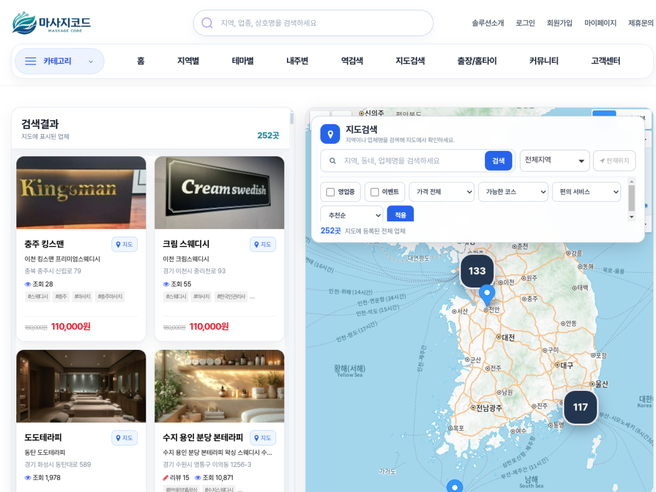The width and height of the screenshot is (656, 492).
Task: Open the 지역별 menu
Action: pyautogui.click(x=188, y=61)
